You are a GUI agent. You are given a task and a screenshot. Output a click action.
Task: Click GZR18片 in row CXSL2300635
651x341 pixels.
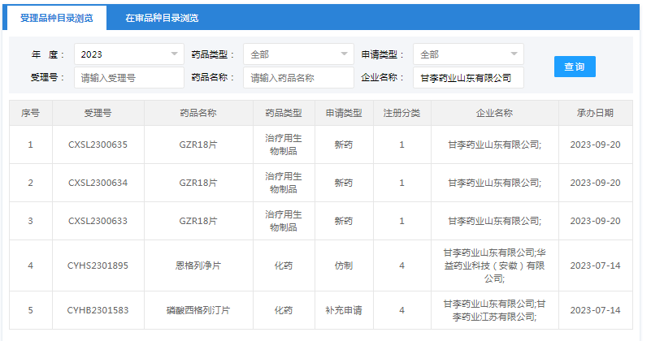pos(198,145)
